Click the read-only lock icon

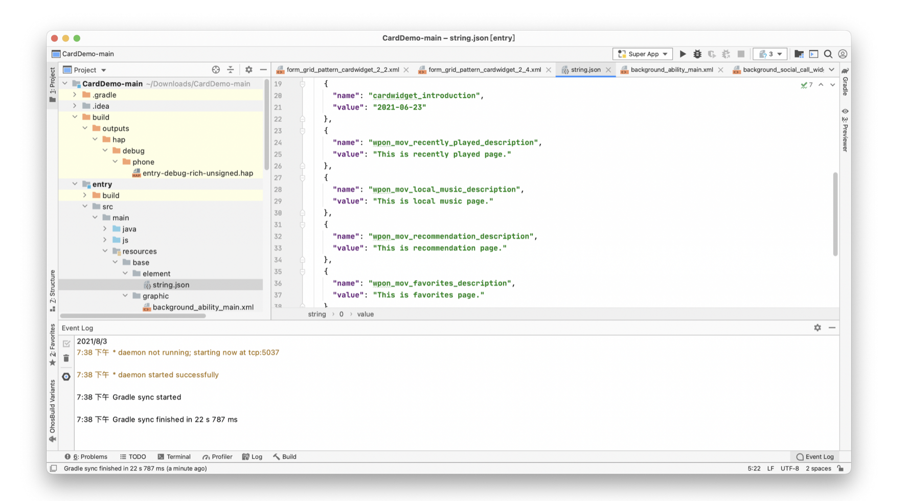pyautogui.click(x=841, y=468)
